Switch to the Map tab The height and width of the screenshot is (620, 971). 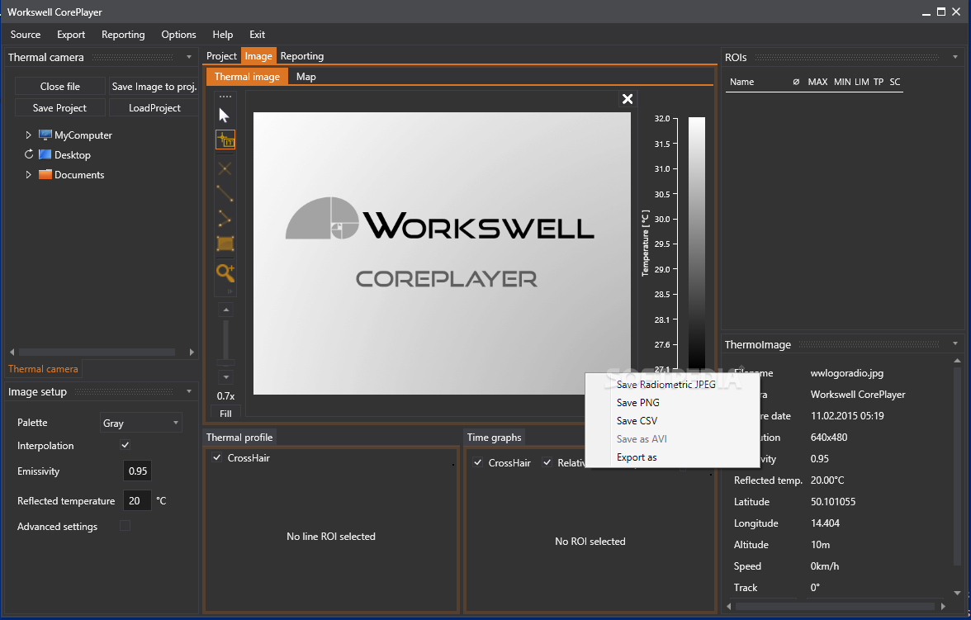click(x=306, y=77)
